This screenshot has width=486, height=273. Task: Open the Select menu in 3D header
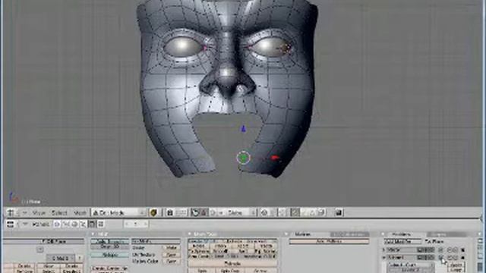point(59,213)
